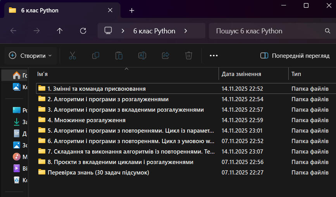Open the Gallery item in sidebar
The height and width of the screenshot is (197, 336).
pyautogui.click(x=20, y=87)
